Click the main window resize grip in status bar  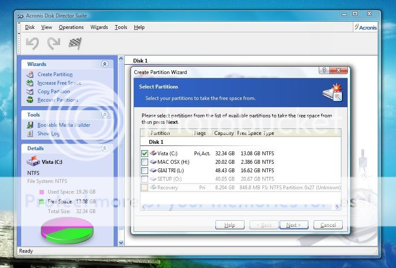375,252
